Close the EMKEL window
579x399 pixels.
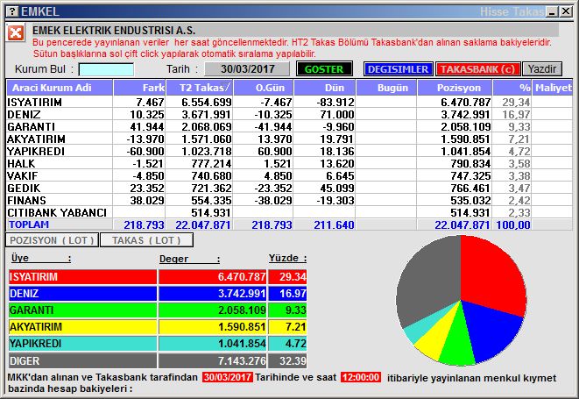pos(567,11)
